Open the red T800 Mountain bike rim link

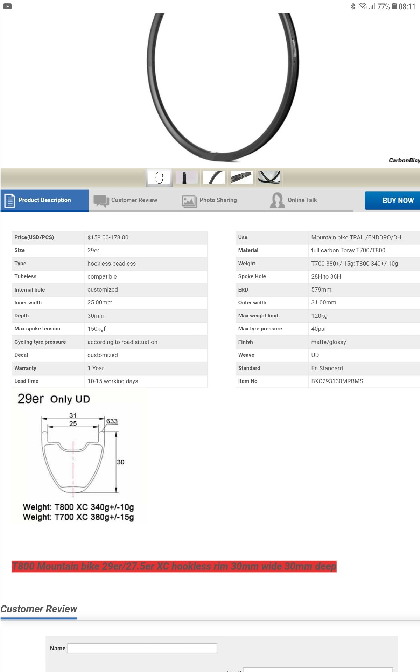pyautogui.click(x=174, y=566)
